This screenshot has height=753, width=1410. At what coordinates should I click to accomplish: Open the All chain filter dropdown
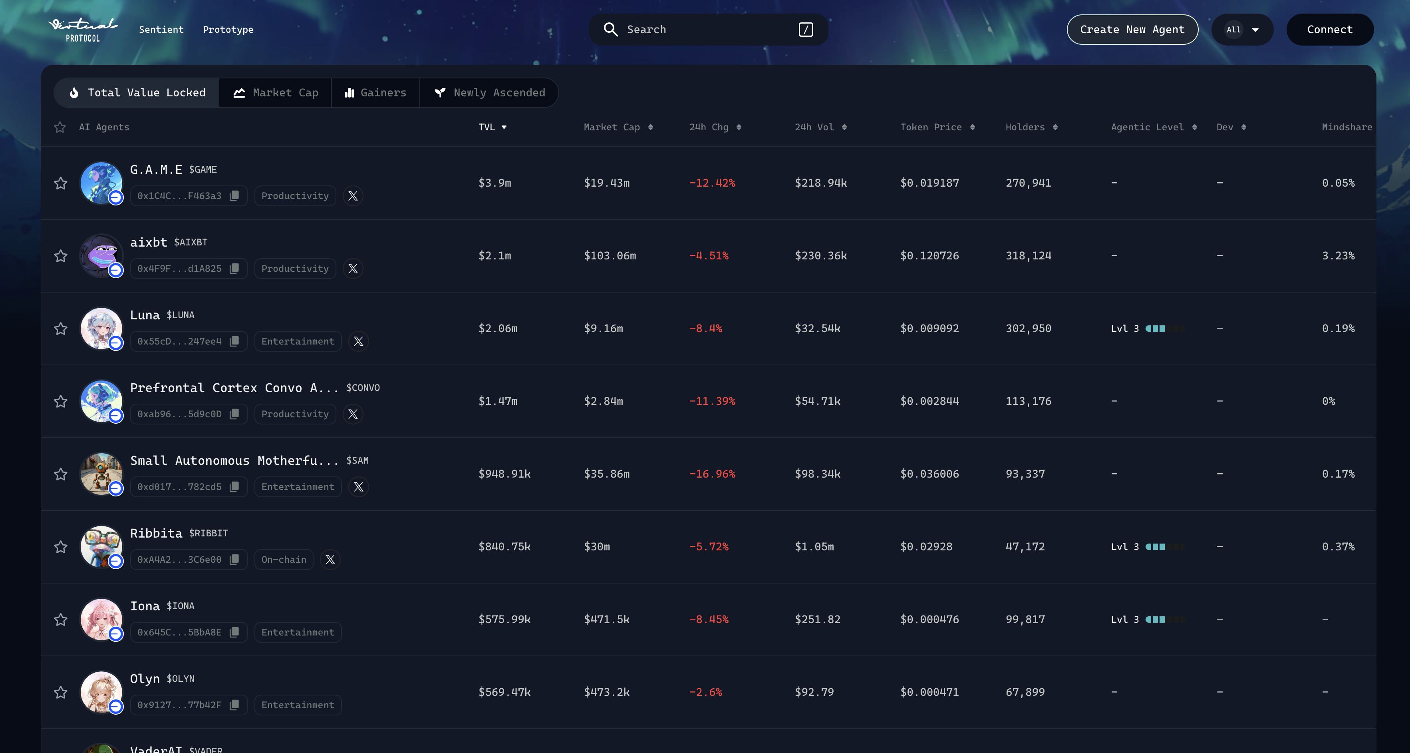1242,30
